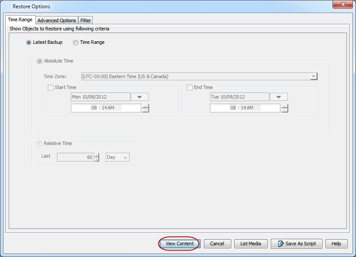This screenshot has width=356, height=257.
Task: Select the Latest Backup option
Action: click(x=28, y=42)
